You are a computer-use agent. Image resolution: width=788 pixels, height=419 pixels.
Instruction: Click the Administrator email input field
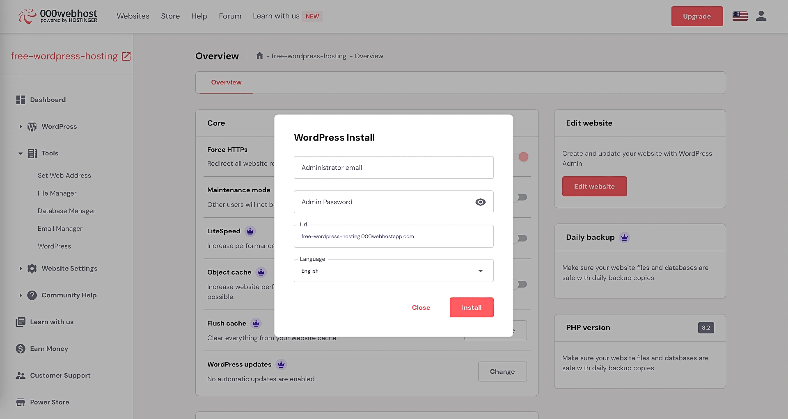tap(393, 167)
